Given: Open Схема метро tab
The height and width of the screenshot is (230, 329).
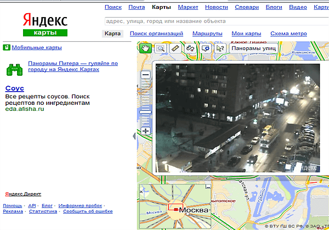Looking at the screenshot, I should tap(288, 33).
